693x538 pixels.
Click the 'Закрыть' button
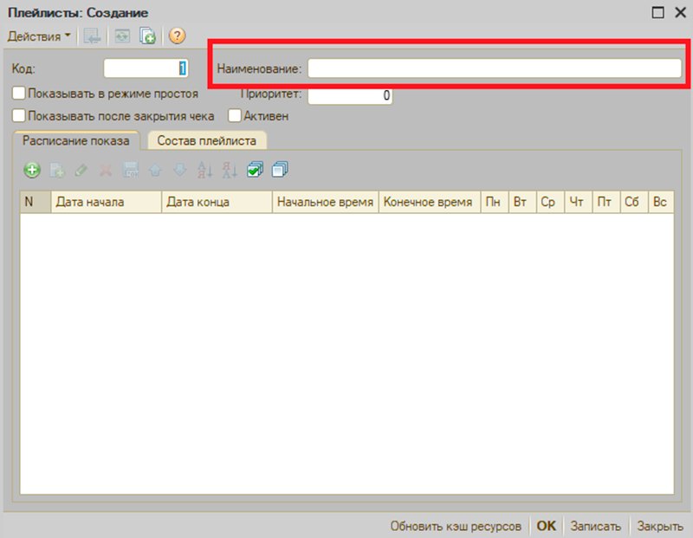[x=660, y=526]
